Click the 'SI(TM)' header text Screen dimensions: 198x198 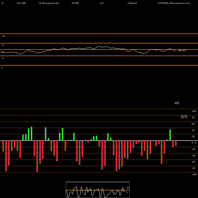pos(75,3)
